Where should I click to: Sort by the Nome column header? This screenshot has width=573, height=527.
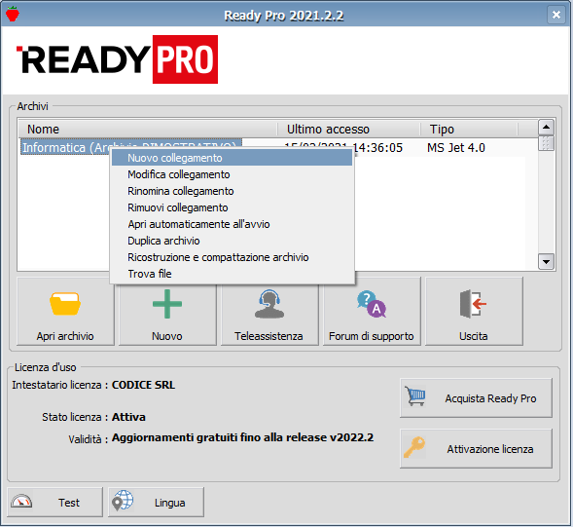[148, 130]
